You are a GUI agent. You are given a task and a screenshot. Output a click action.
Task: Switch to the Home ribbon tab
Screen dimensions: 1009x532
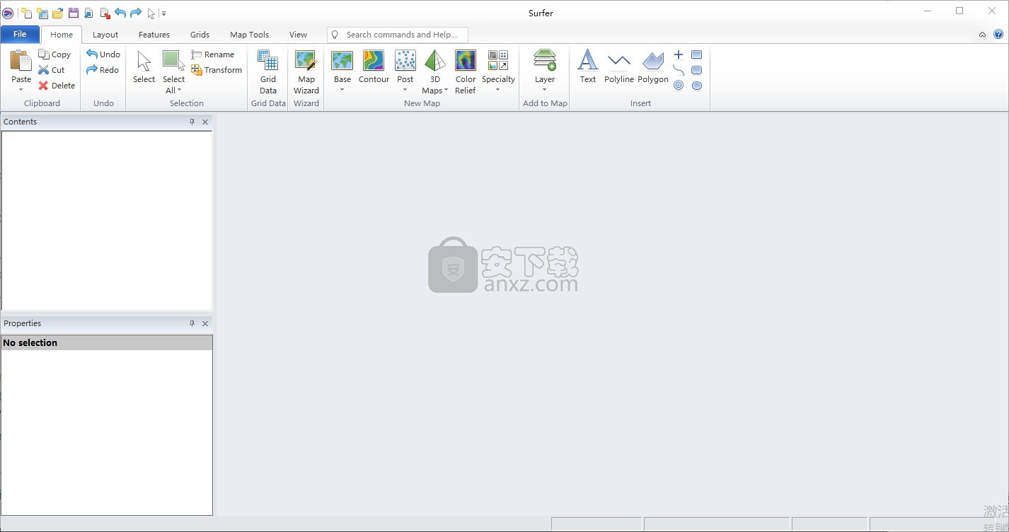pyautogui.click(x=62, y=35)
